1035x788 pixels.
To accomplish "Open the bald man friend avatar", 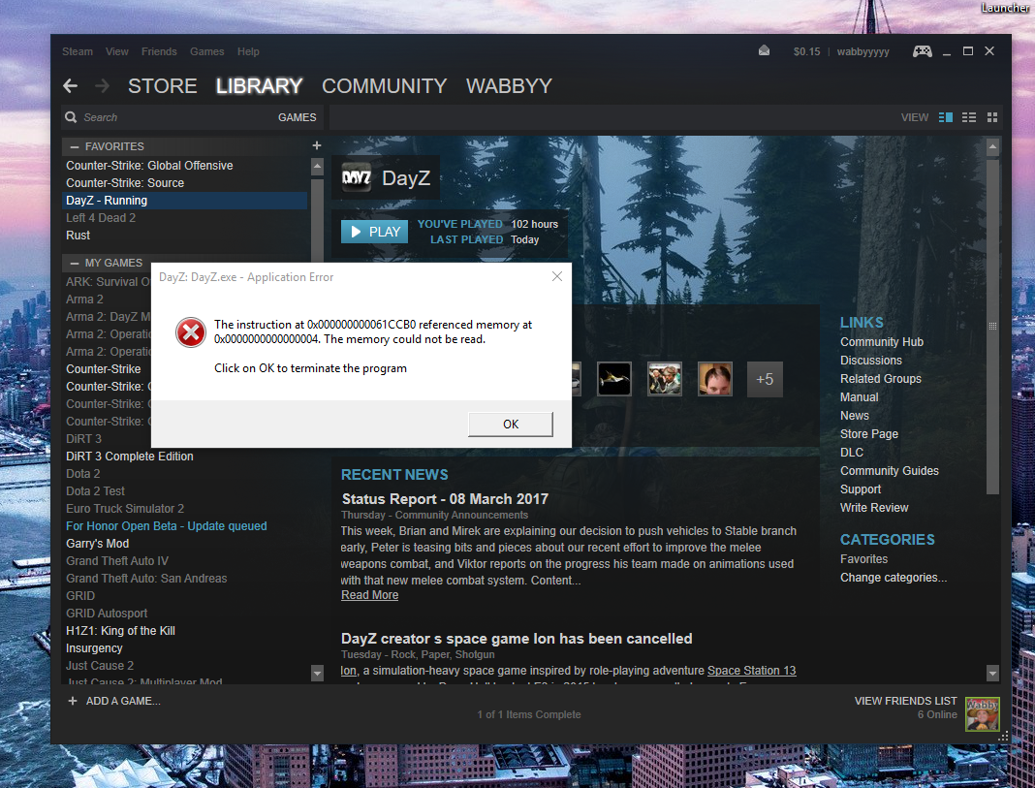I will tap(715, 379).
